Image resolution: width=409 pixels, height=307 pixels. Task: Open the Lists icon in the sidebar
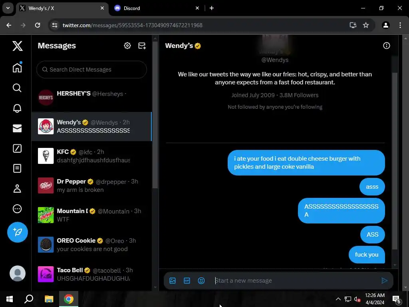[x=17, y=168]
